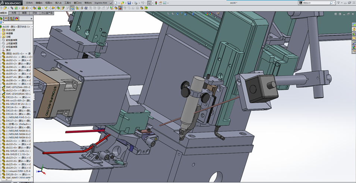Select SMC-LEFS25AA-200 component in tree

coord(18,87)
